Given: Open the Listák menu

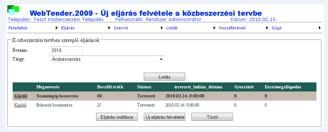Looking at the screenshot, I should (172, 28).
